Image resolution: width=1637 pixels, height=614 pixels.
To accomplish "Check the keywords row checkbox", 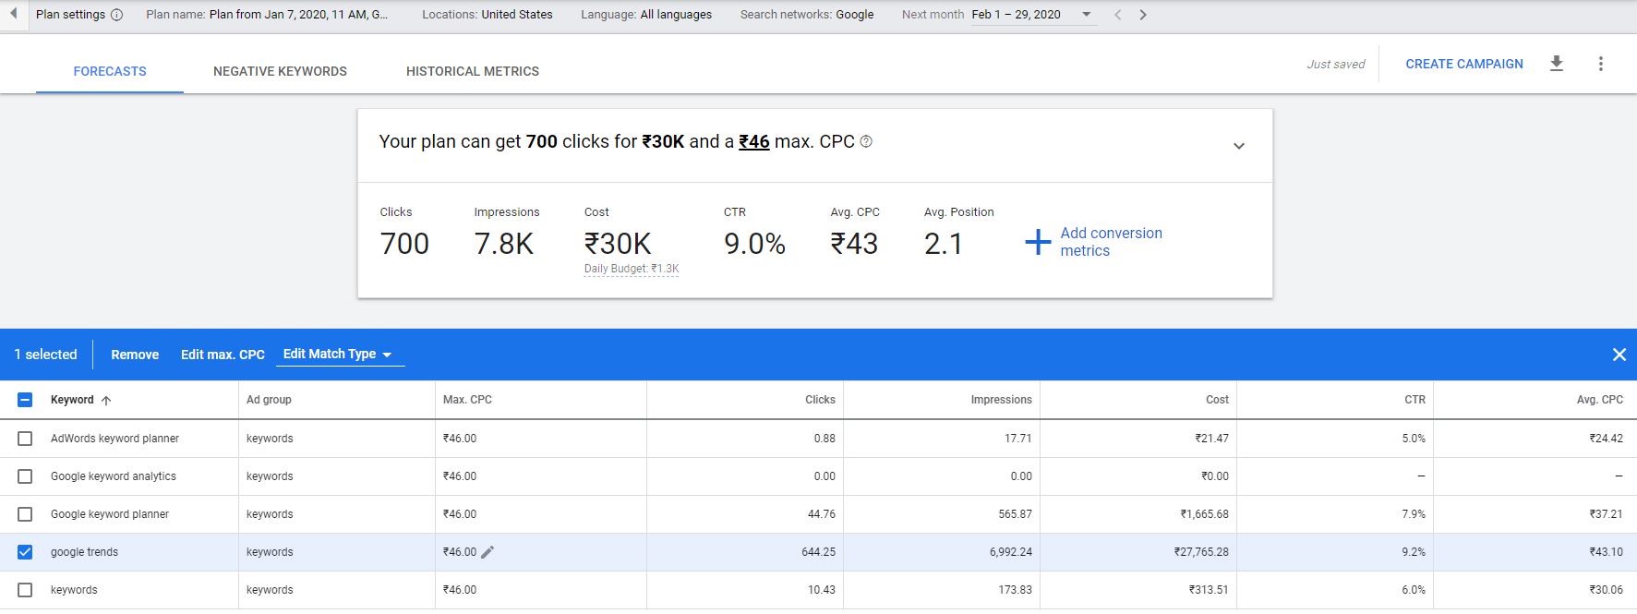I will (x=25, y=590).
